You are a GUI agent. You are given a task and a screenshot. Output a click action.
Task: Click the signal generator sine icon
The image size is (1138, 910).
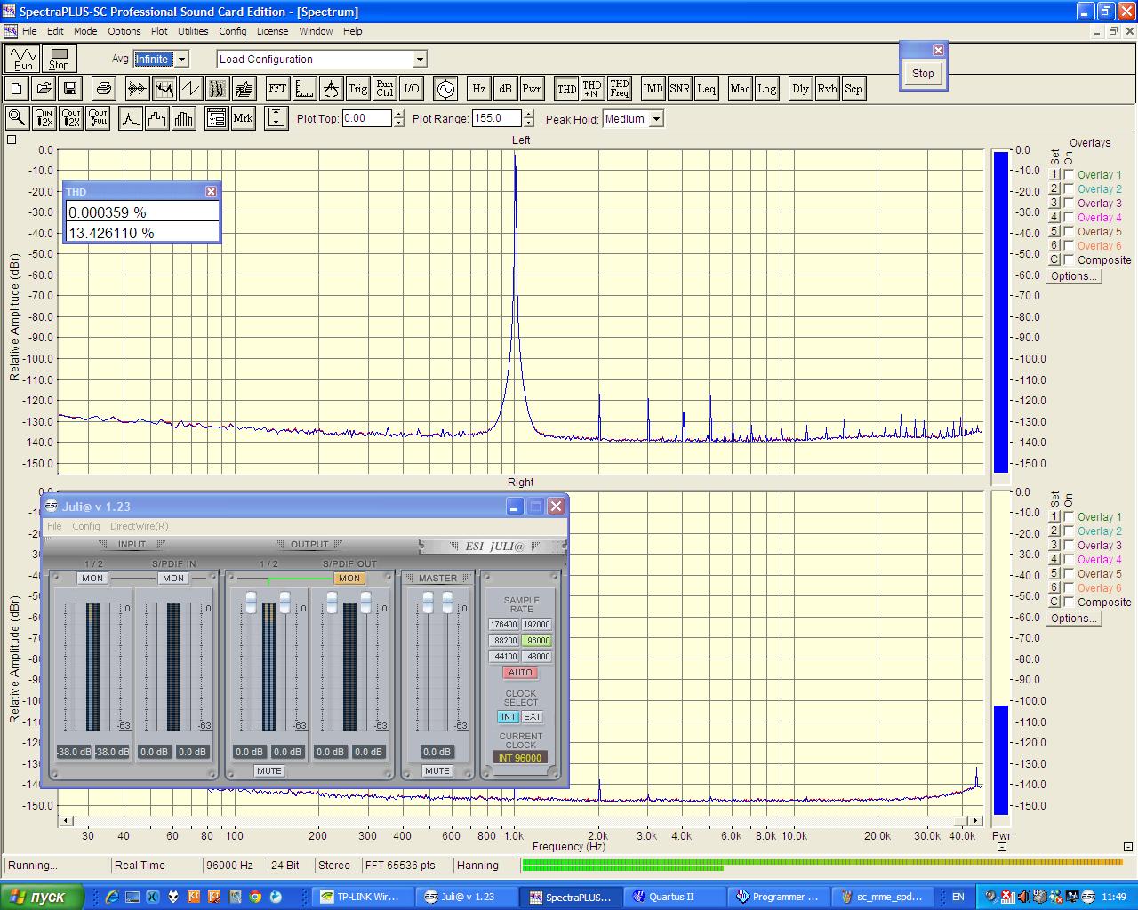445,89
